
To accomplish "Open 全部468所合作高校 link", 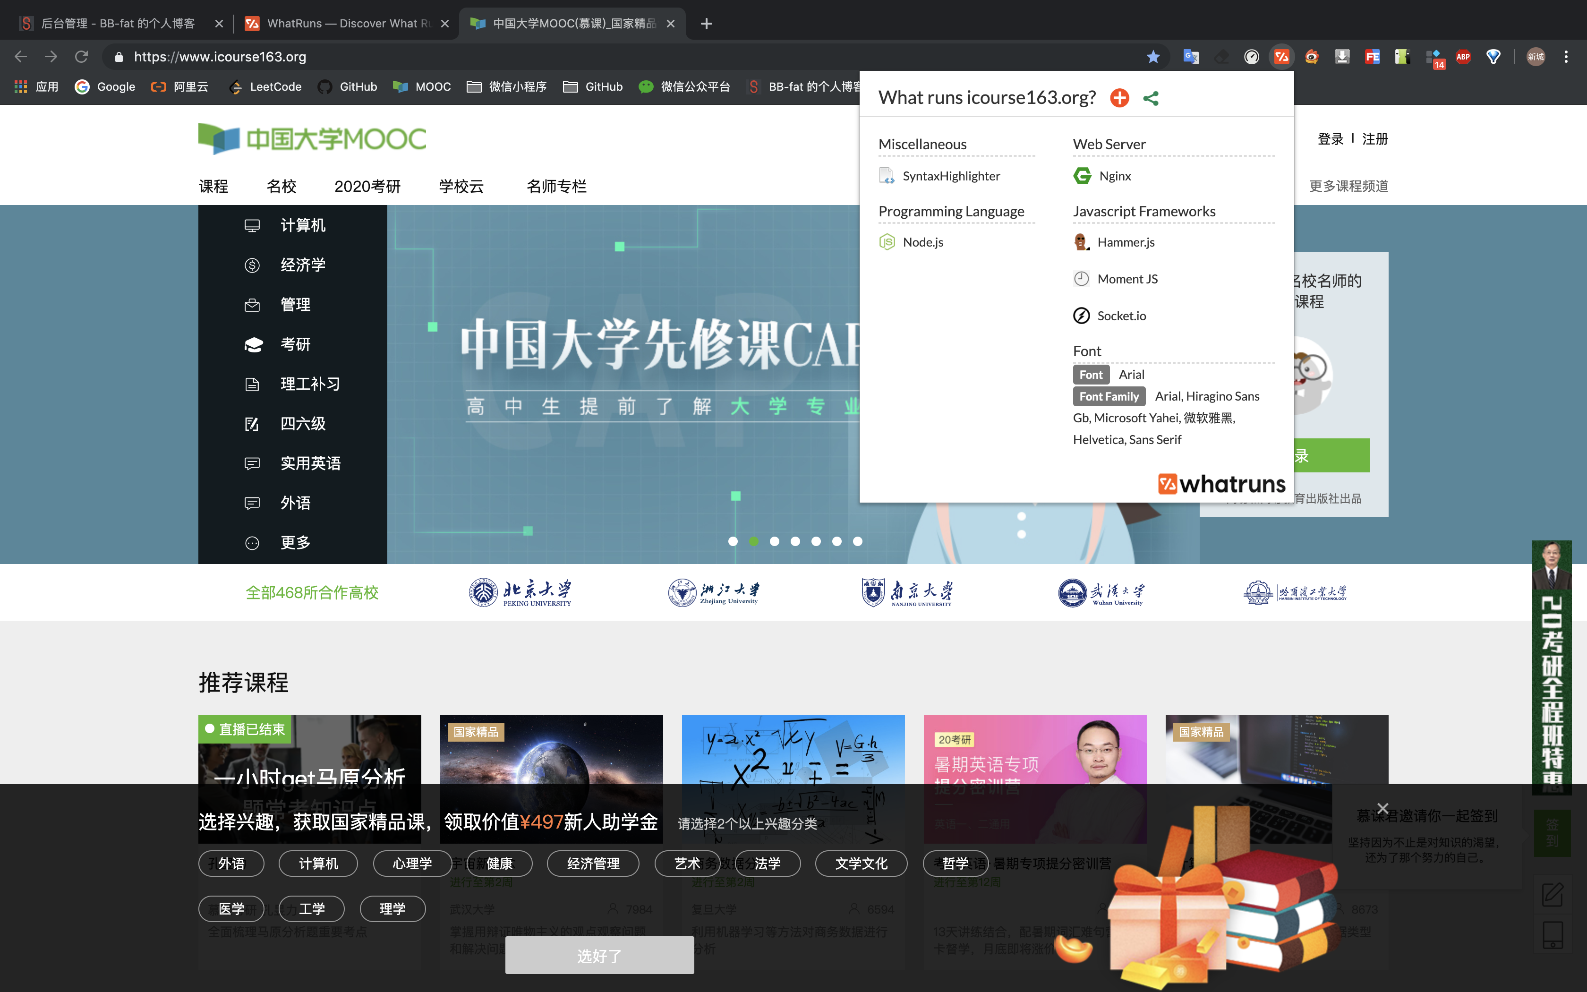I will pyautogui.click(x=312, y=592).
